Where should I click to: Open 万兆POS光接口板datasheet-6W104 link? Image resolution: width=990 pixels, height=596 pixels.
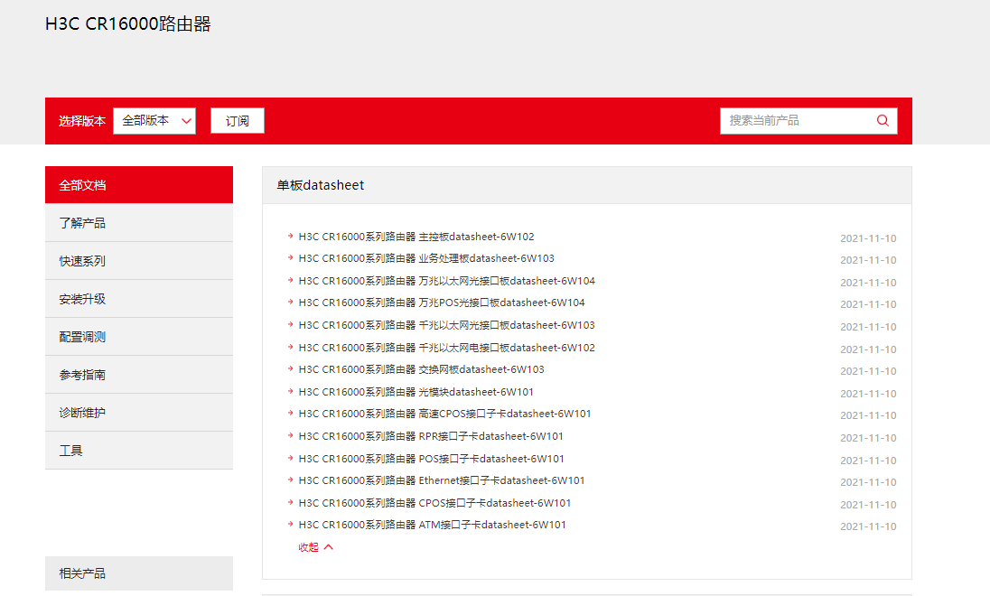[442, 303]
